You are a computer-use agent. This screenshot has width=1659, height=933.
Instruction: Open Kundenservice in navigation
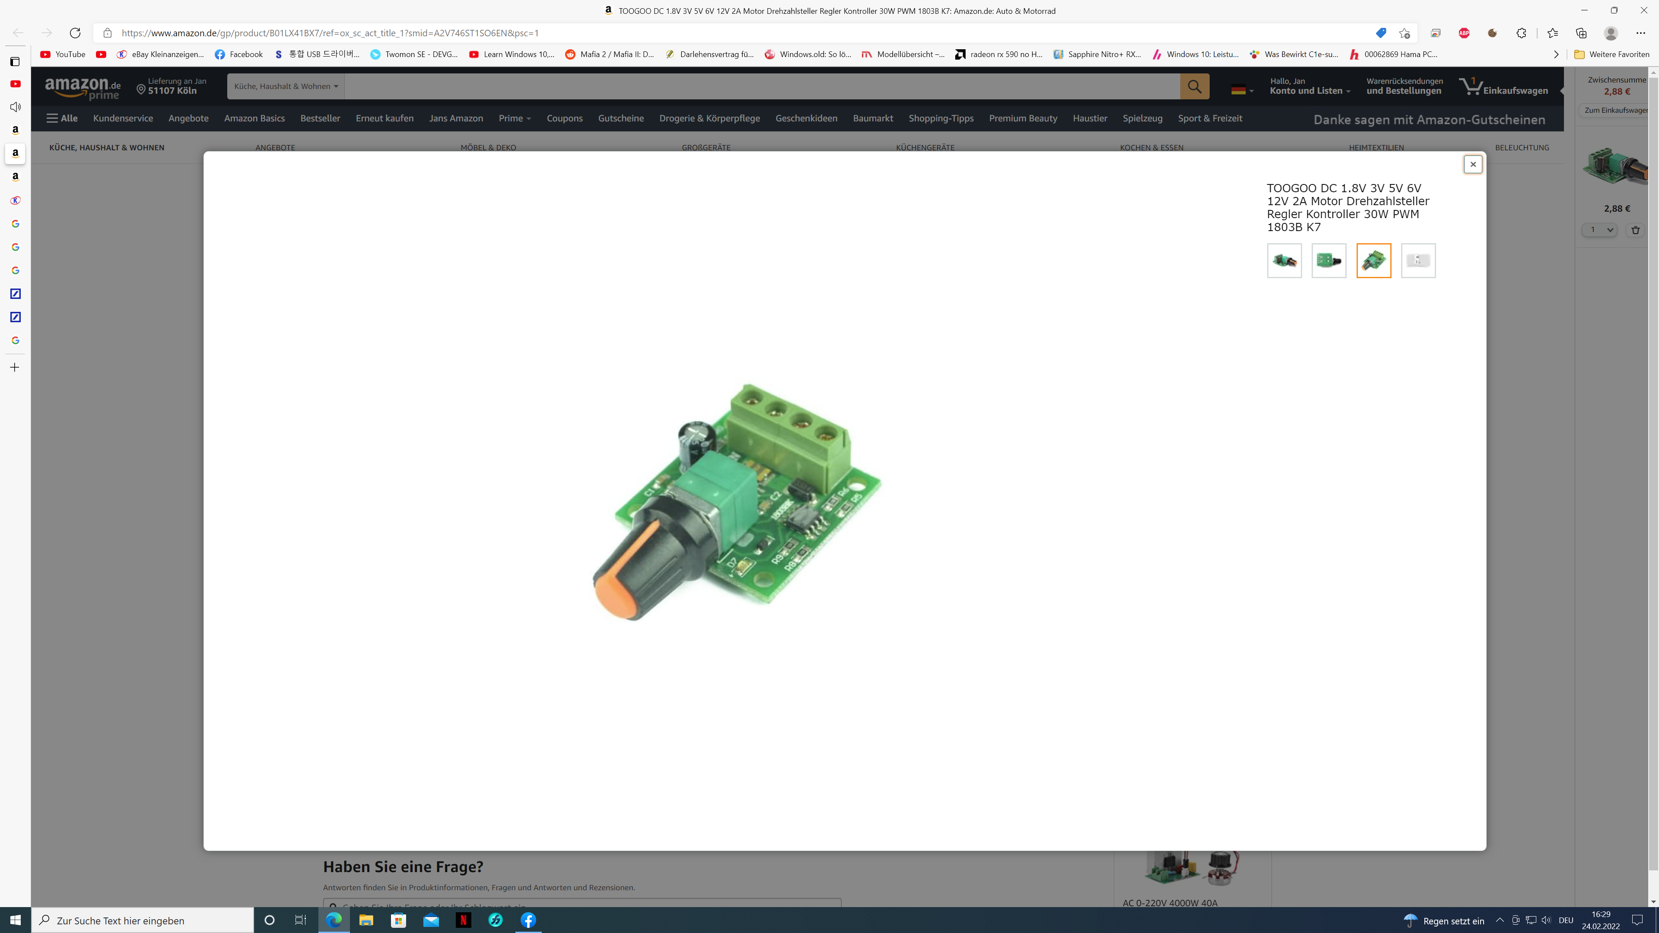[x=123, y=118]
